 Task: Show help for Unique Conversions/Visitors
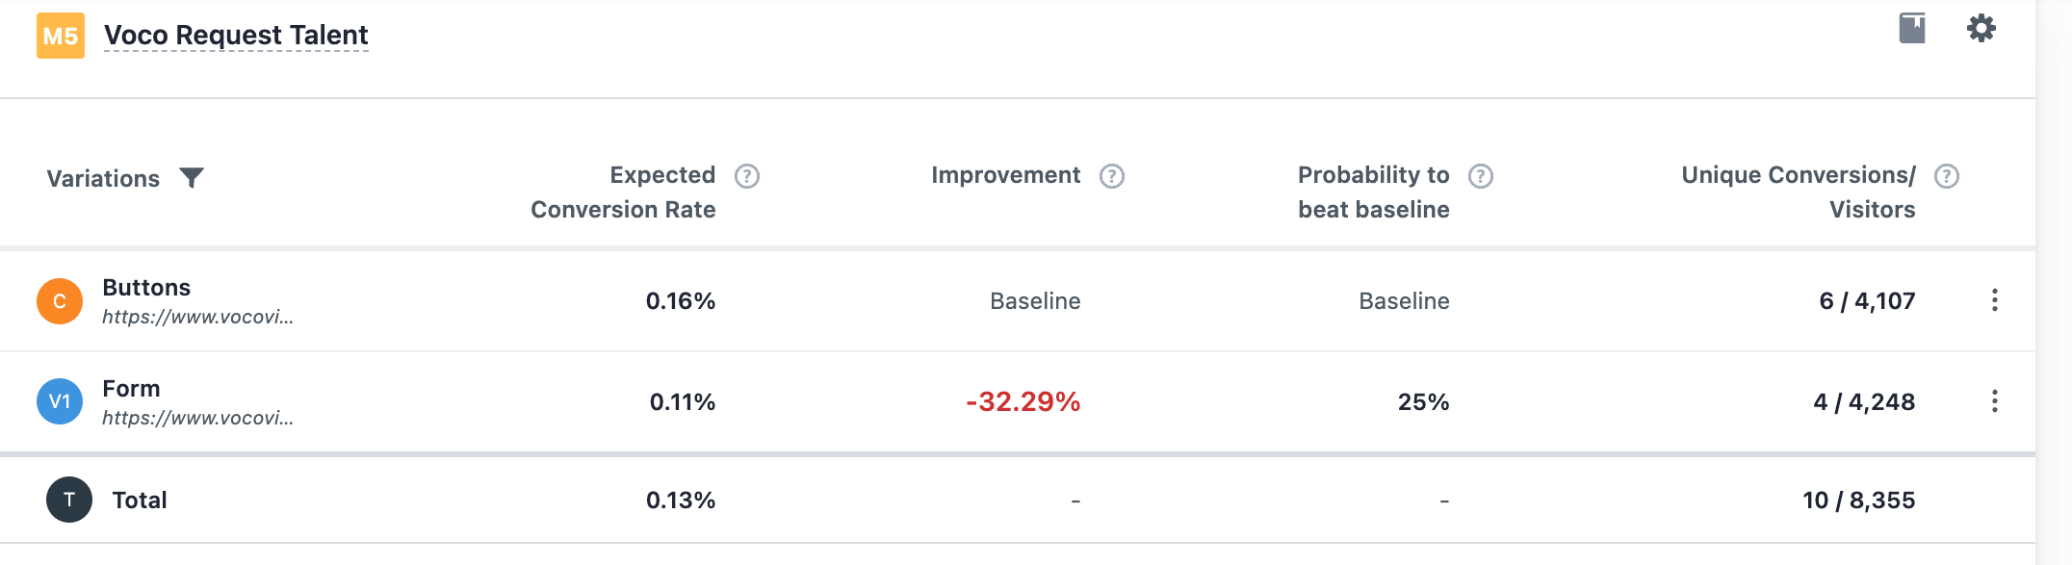1947,176
